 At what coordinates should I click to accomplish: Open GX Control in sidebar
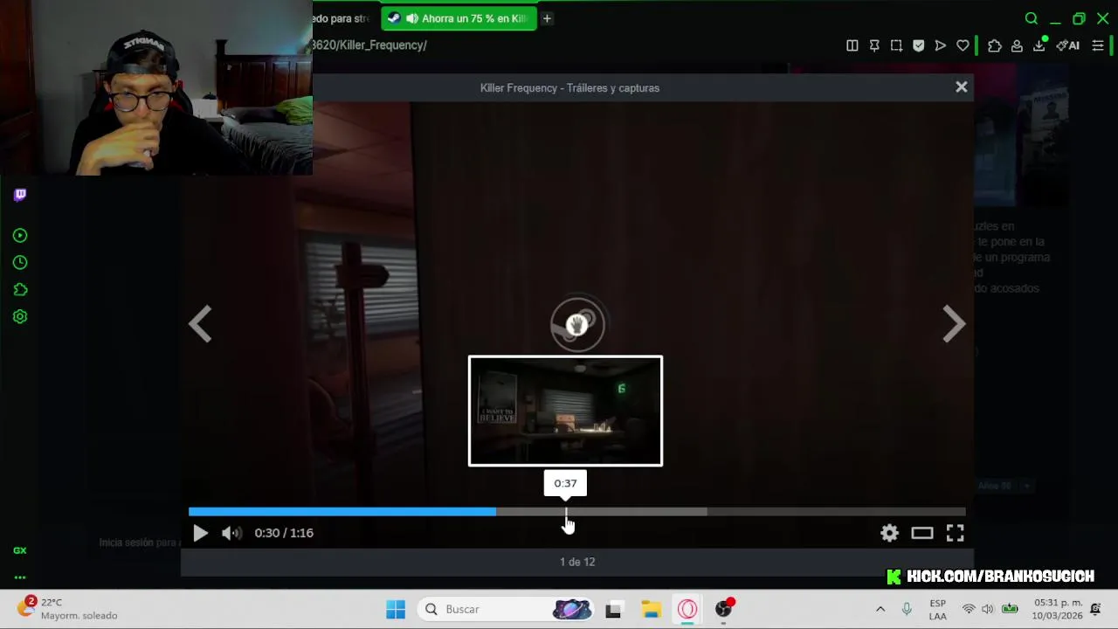(x=20, y=550)
